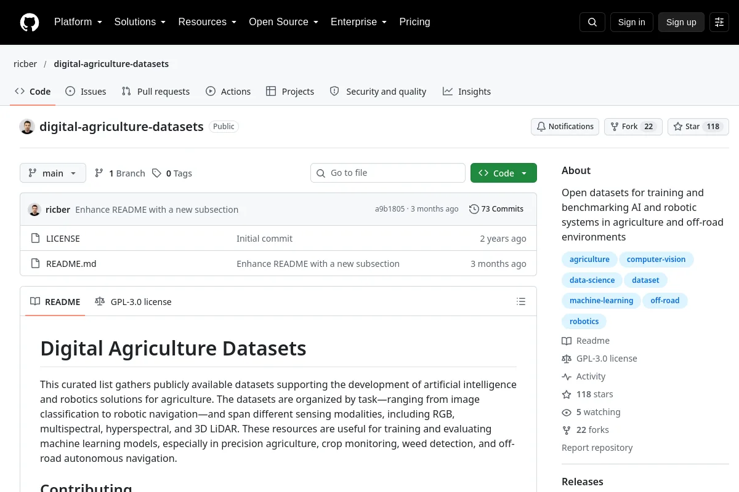Open the README.md file
The image size is (739, 492).
point(71,264)
